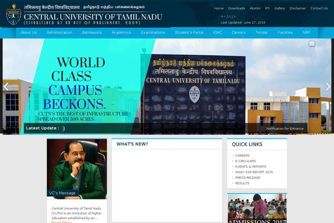Open the Home link
Image resolution: width=334 pixels, height=223 pixels.
[x=219, y=8]
